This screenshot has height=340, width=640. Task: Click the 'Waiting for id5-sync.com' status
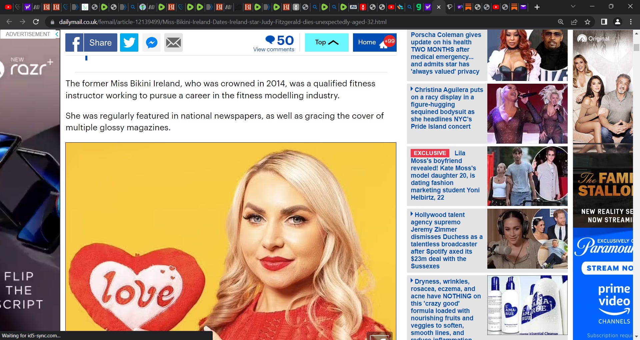31,336
